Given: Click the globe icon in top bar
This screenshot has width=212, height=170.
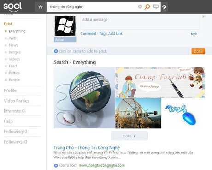Looking at the screenshot, I should pyautogui.click(x=164, y=7).
